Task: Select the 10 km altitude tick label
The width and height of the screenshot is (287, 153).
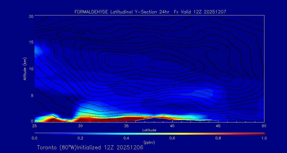Action: click(x=31, y=69)
